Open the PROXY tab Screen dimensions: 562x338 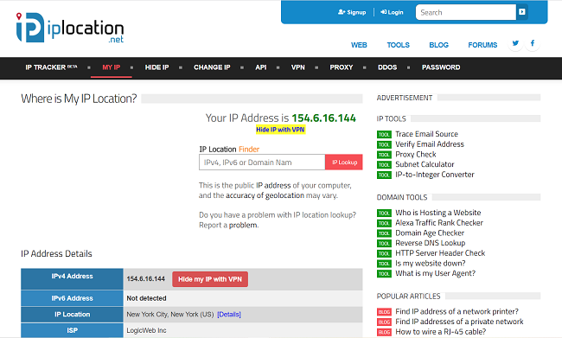click(x=342, y=67)
